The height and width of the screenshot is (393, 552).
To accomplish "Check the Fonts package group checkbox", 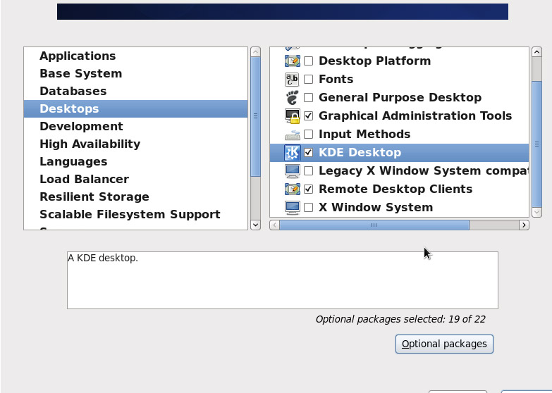I will pos(308,79).
